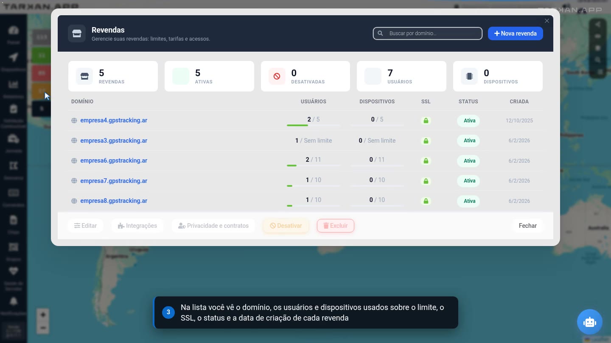
Task: Click the Editar button
Action: click(85, 226)
